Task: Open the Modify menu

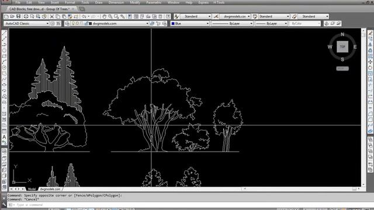Action: point(135,2)
